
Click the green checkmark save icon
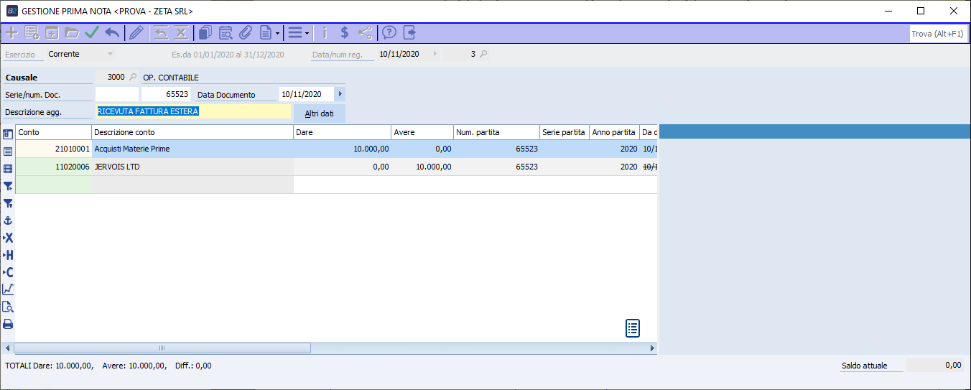92,32
